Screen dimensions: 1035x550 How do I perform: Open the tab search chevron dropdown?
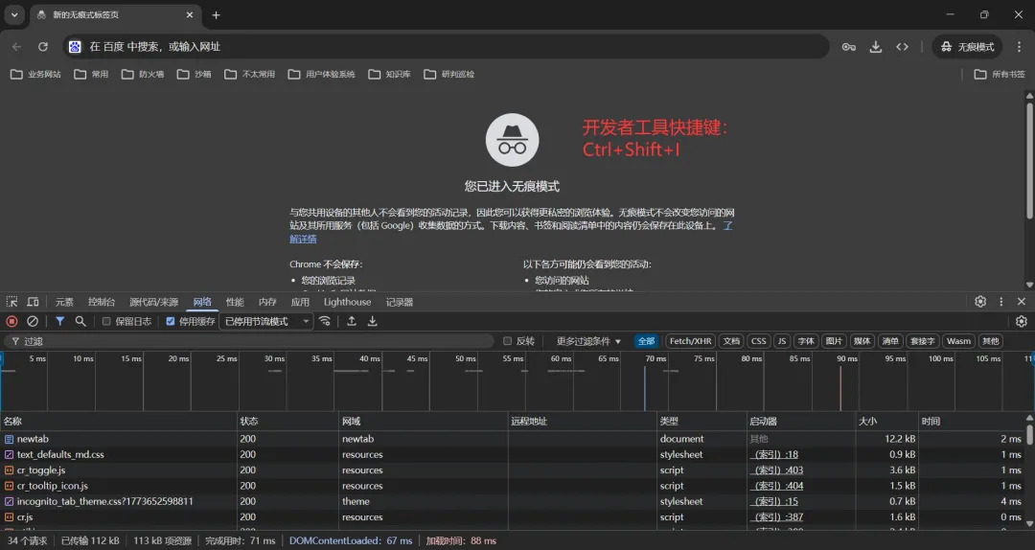point(13,14)
